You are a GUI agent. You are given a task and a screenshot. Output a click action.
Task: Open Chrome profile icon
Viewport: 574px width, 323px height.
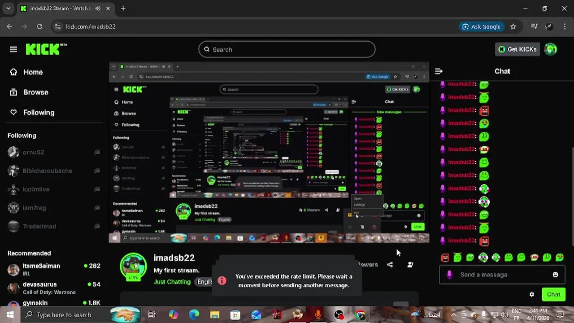click(549, 26)
